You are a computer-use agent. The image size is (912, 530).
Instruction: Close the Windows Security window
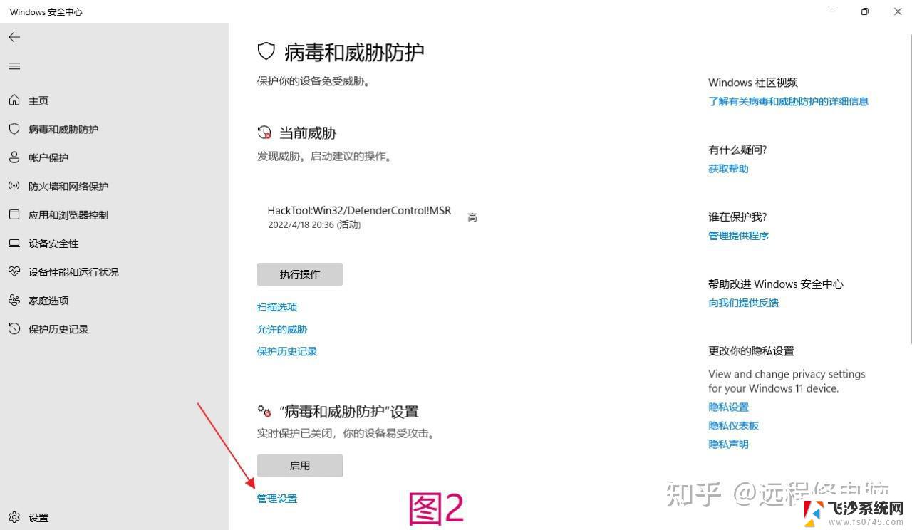897,11
